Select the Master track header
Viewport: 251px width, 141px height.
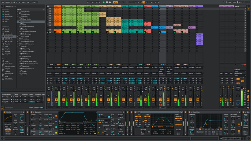[x=240, y=6]
